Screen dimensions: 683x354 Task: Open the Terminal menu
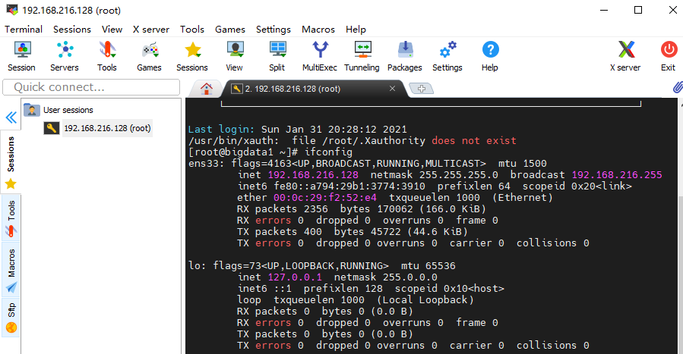coord(24,29)
